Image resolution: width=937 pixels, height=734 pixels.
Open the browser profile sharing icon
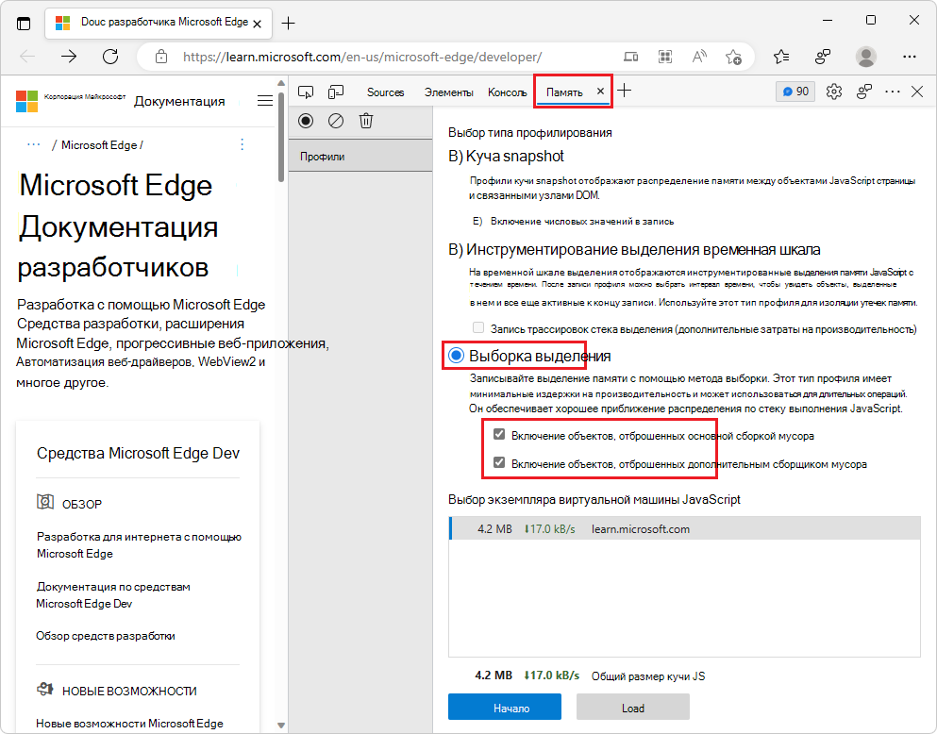(x=823, y=57)
